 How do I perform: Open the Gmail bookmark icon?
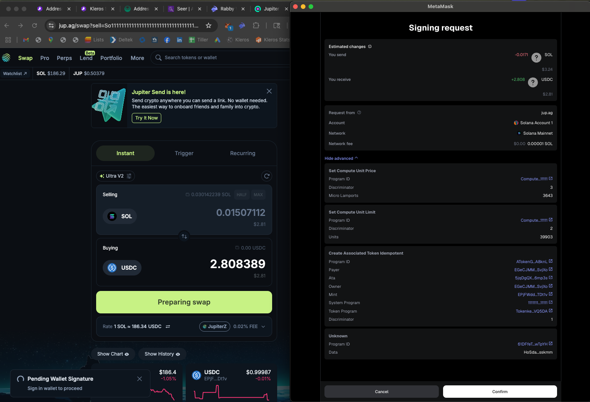point(26,40)
